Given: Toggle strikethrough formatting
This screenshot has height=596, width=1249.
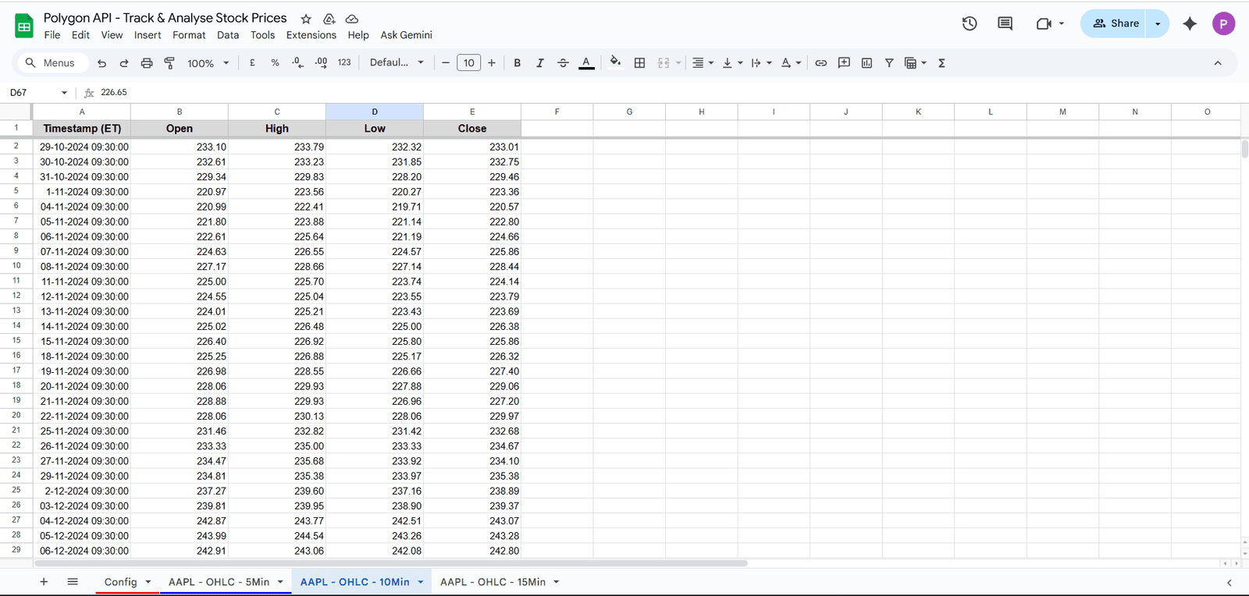Looking at the screenshot, I should (x=563, y=63).
